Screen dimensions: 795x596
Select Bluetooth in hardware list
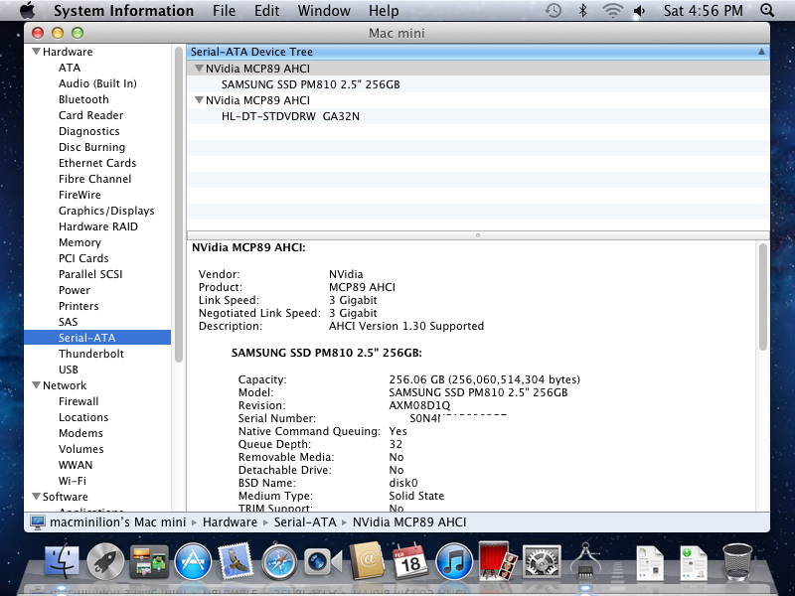(x=83, y=99)
